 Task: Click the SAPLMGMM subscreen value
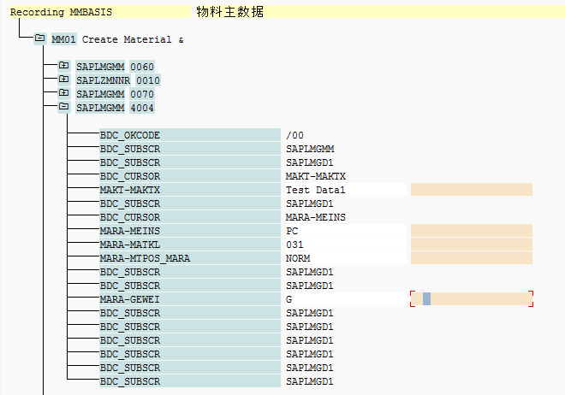(310, 149)
